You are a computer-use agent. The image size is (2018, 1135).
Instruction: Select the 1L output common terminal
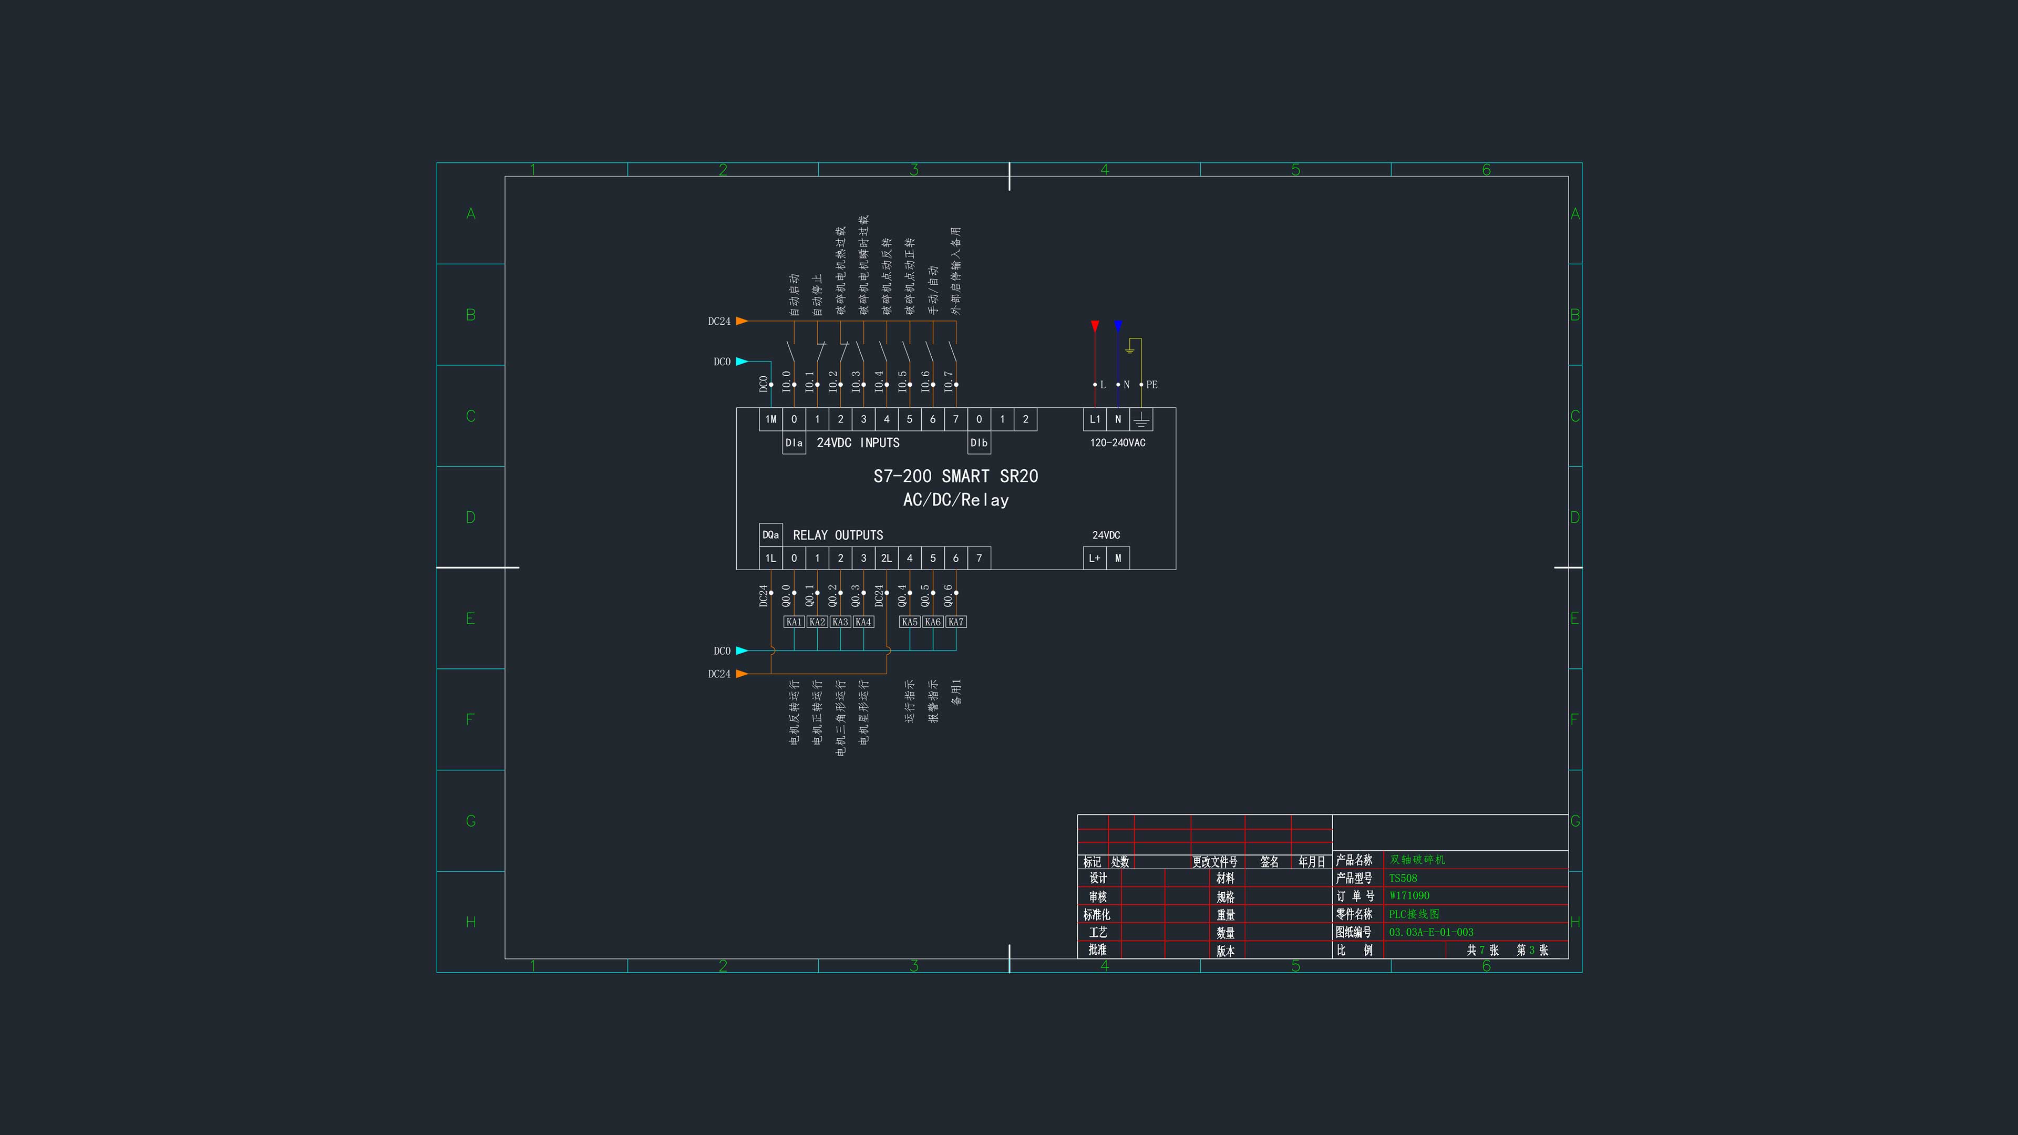coord(771,559)
